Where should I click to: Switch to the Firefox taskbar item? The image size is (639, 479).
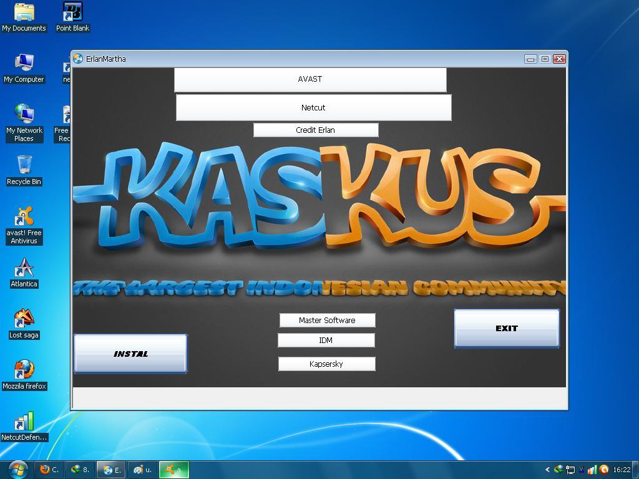pos(49,470)
